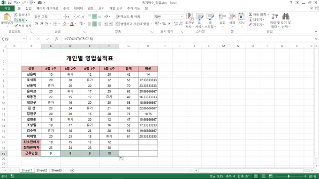The image size is (319, 179).
Task: Activate the format painter 서식 복사
Action: coord(23,26)
